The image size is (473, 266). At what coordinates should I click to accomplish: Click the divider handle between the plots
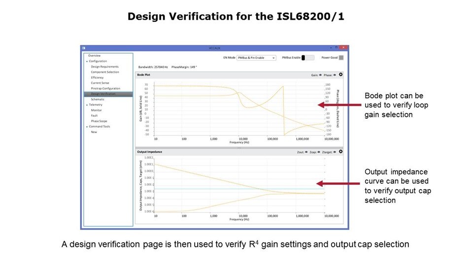(239, 148)
